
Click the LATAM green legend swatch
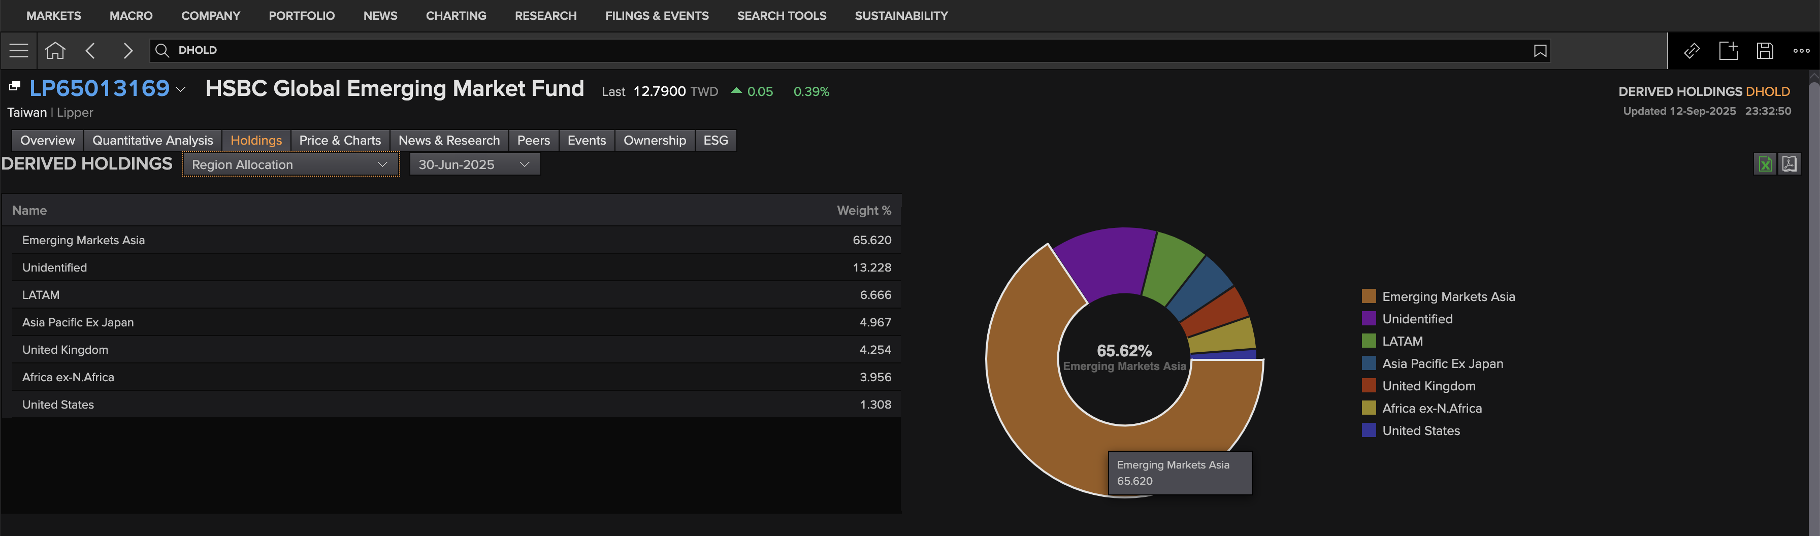(1369, 341)
